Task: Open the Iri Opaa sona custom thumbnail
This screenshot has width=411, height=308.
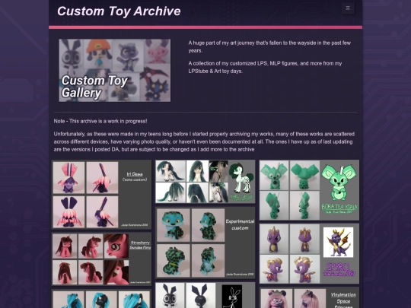Action: 101,195
